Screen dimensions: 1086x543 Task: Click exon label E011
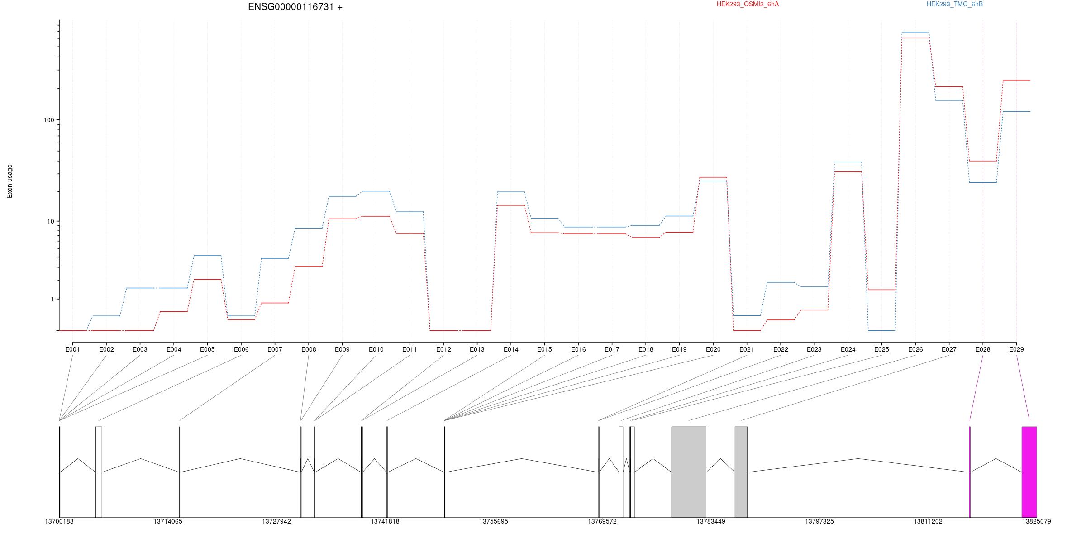(x=410, y=349)
